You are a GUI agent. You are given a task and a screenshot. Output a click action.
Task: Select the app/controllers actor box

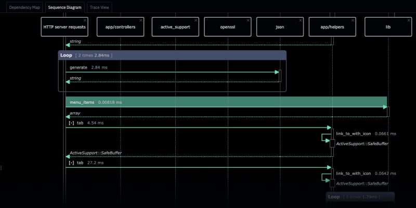coord(121,27)
